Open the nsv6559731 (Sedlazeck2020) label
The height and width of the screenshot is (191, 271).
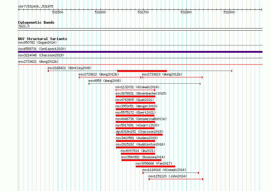pos(42,49)
